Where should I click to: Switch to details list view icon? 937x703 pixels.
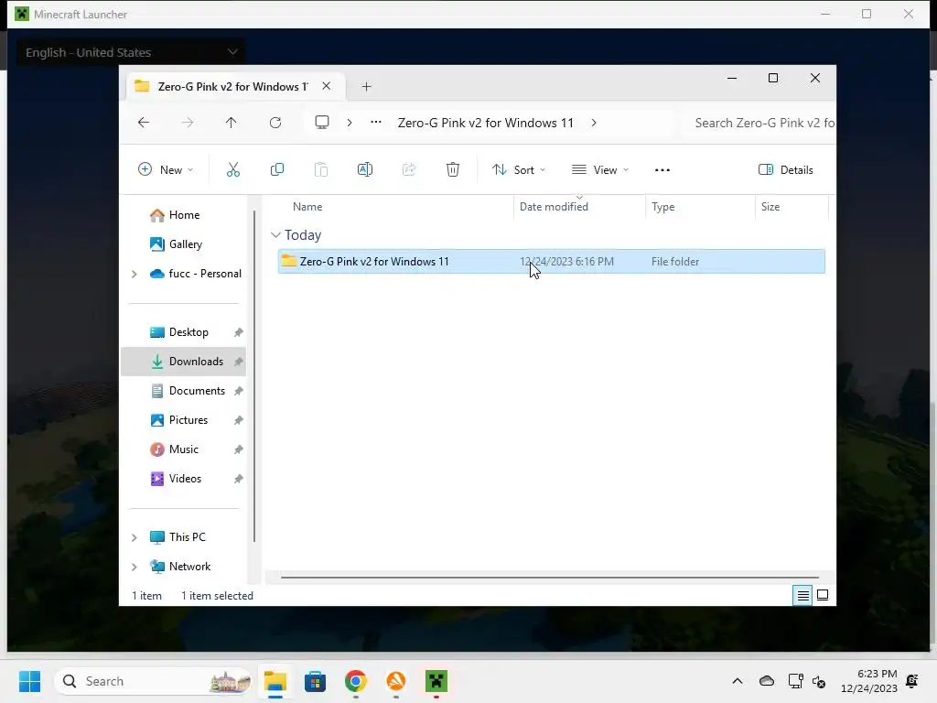tap(802, 595)
